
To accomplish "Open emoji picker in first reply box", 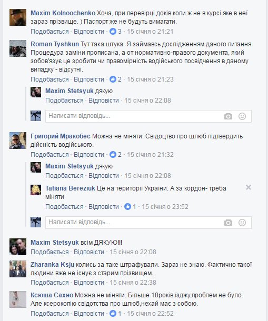I will (x=242, y=116).
